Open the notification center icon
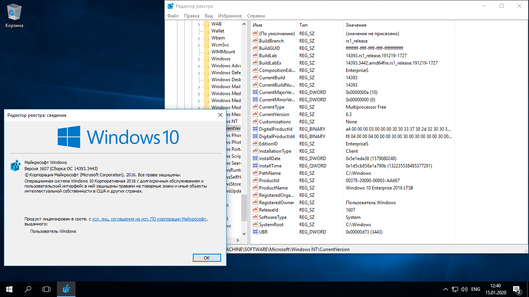529x297 pixels. pyautogui.click(x=517, y=289)
